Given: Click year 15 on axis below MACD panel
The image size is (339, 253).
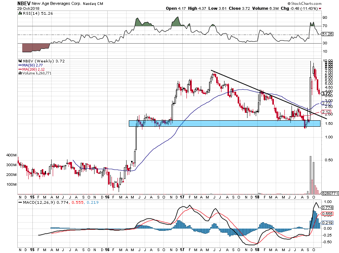Looking at the screenshot, I should pyautogui.click(x=32, y=250).
